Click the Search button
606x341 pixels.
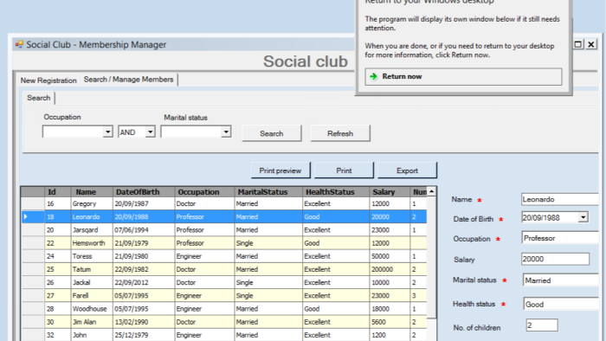[x=272, y=133]
